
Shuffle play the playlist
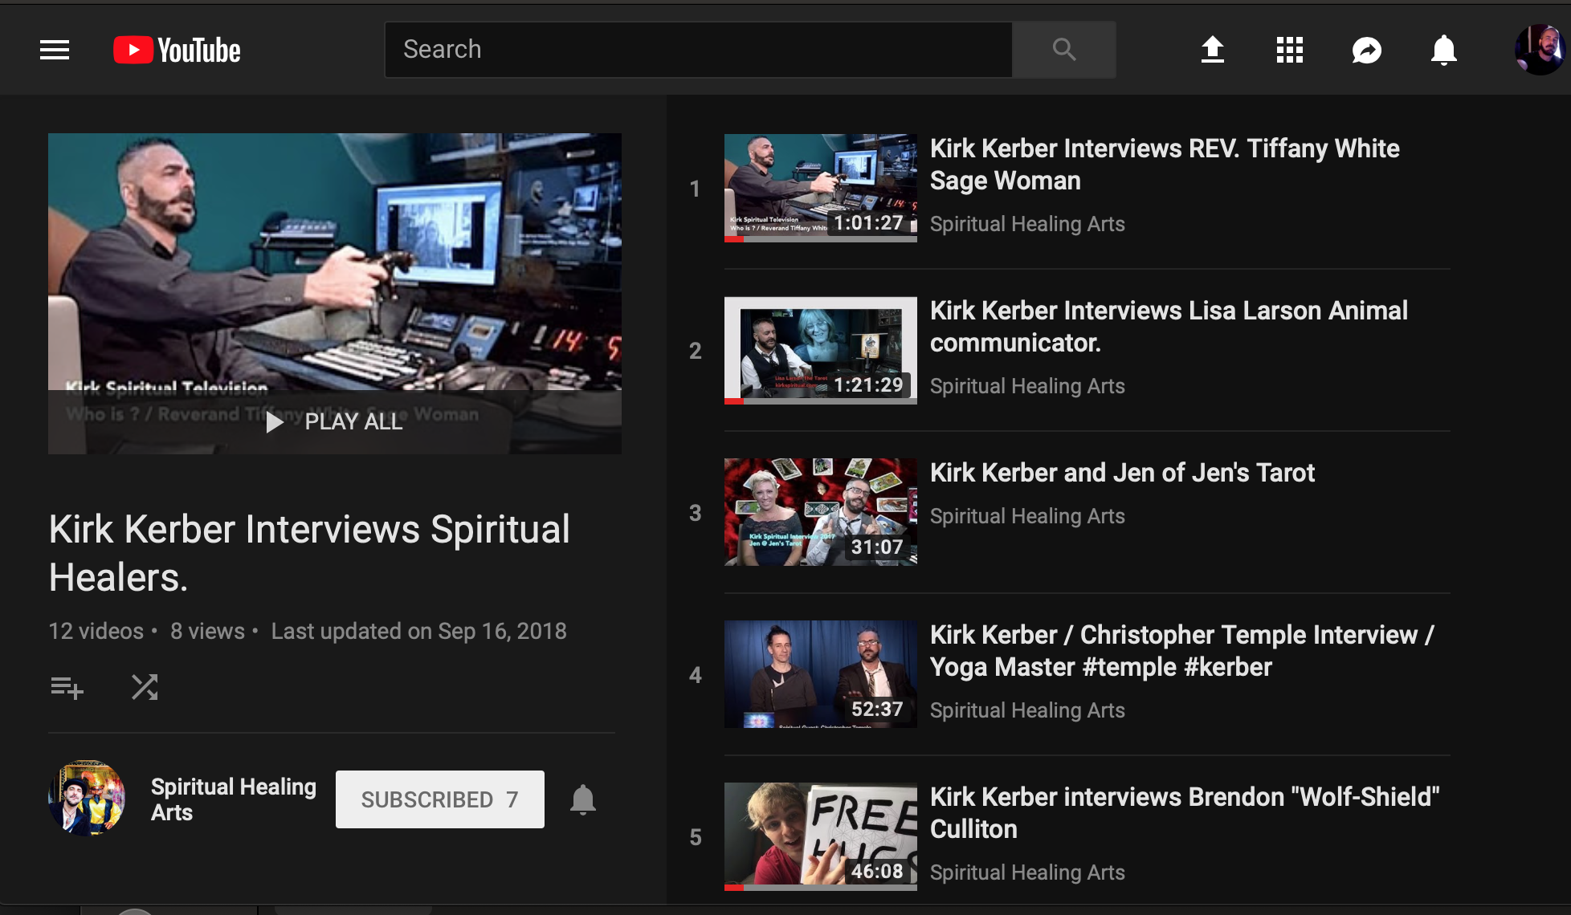pyautogui.click(x=145, y=687)
